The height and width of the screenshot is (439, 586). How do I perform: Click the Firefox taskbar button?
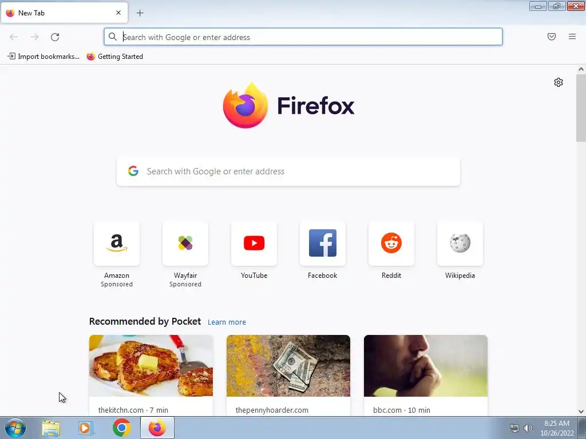[x=157, y=428]
